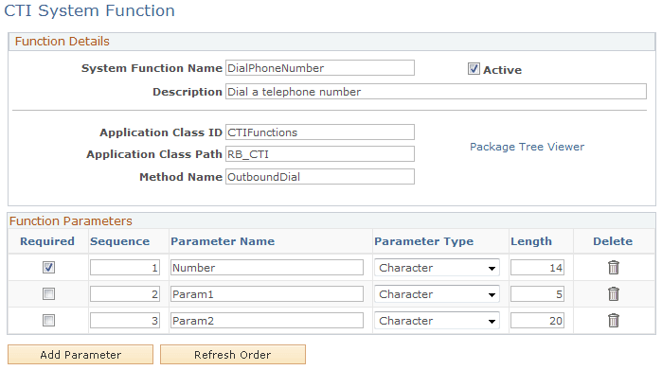The image size is (662, 370).
Task: Edit the Description field
Action: coord(436,92)
